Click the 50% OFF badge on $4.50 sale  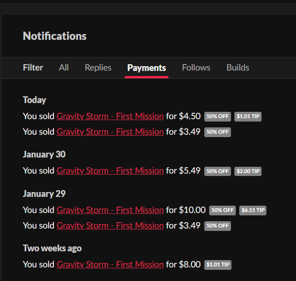[217, 117]
